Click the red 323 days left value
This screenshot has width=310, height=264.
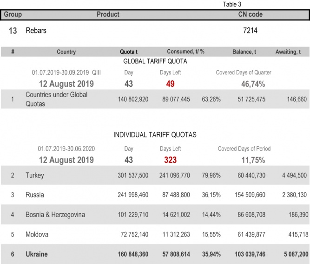[x=170, y=160]
